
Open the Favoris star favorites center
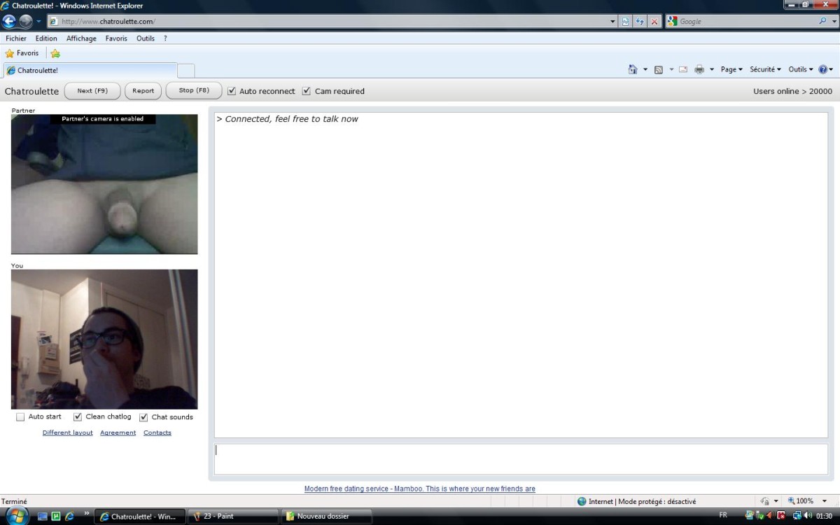pos(22,53)
